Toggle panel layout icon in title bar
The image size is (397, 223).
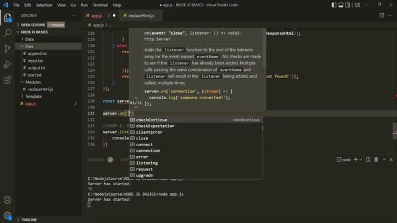tap(341, 5)
